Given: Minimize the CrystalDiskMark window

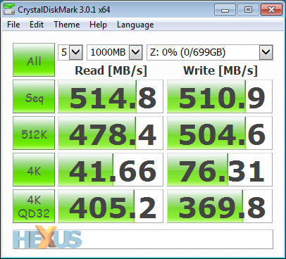Looking at the screenshot, I should (x=225, y=10).
